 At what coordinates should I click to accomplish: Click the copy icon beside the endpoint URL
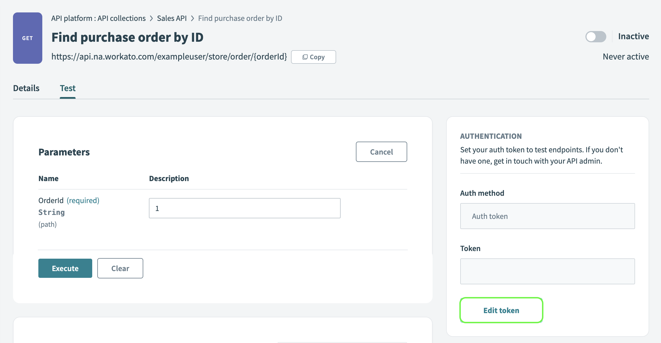tap(305, 57)
